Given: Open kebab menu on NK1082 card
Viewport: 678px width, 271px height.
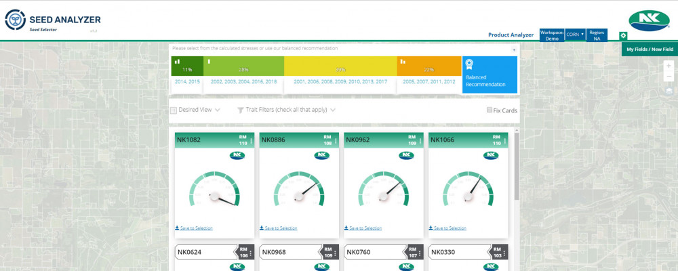Looking at the screenshot, I should 252,140.
